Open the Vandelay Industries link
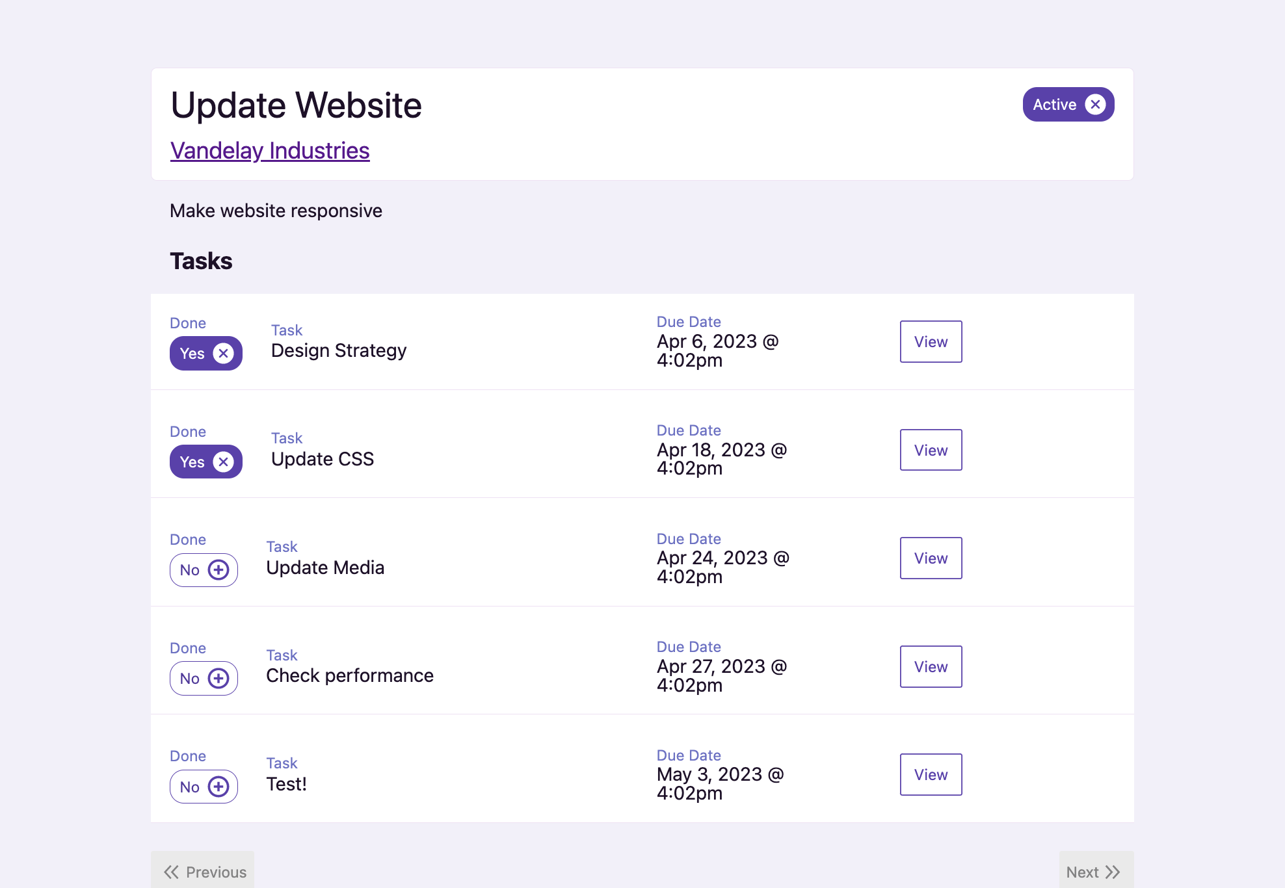The width and height of the screenshot is (1285, 888). click(270, 151)
